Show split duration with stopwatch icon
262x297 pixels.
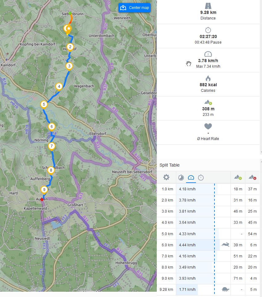pos(201,177)
